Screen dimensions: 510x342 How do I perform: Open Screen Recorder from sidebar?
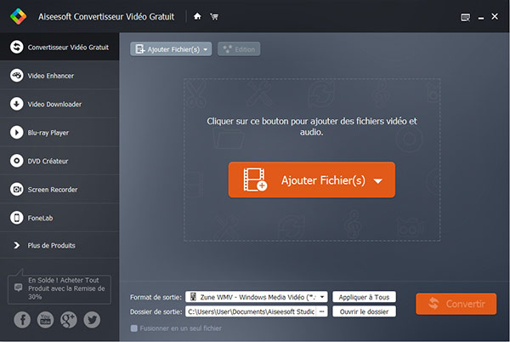(x=59, y=190)
